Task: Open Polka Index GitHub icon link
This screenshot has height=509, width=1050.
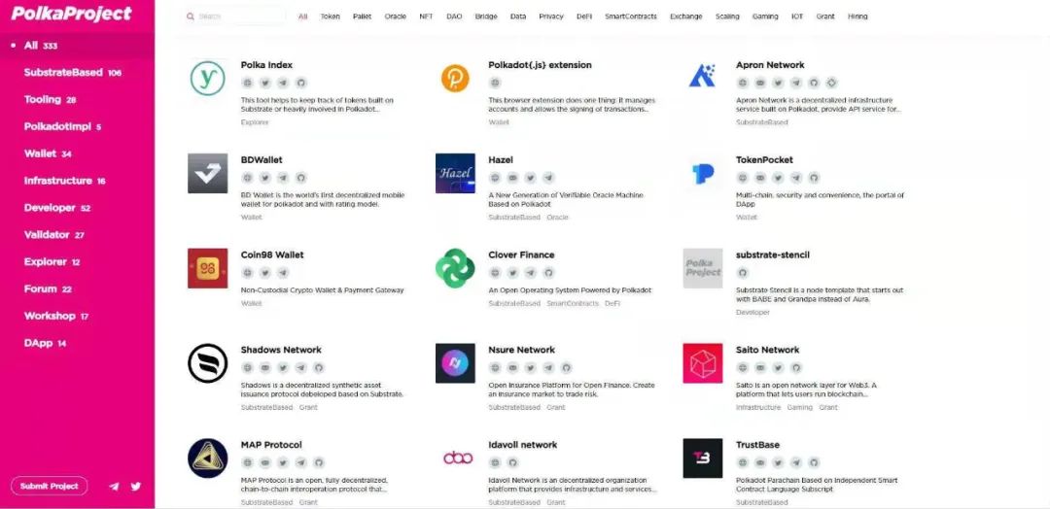Action: pos(300,83)
